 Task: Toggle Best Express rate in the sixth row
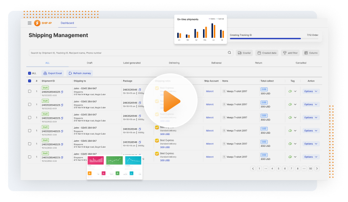(x=157, y=154)
